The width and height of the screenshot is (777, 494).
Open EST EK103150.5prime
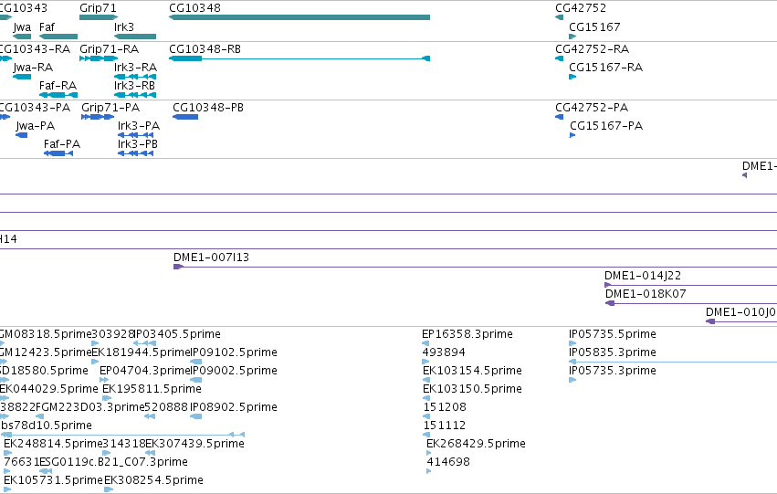[472, 389]
